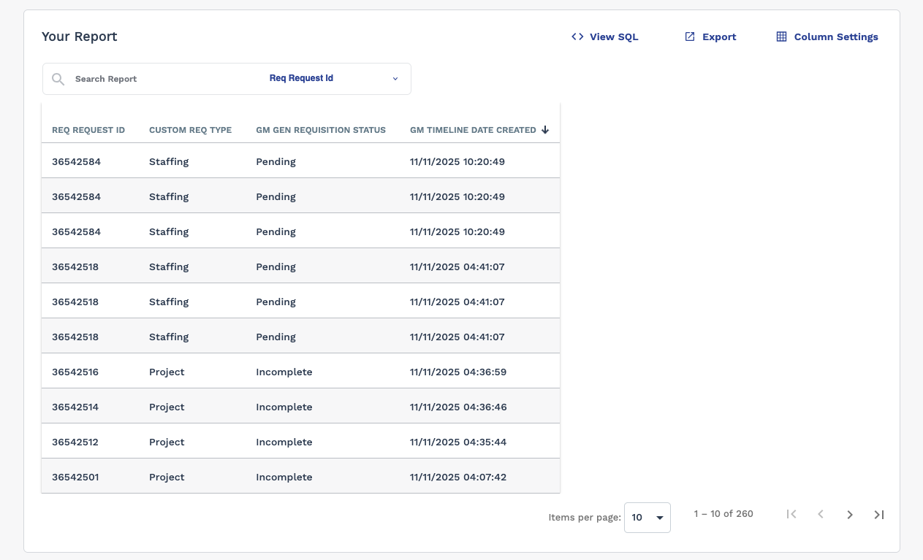Sort by Custom Req Type column header
The image size is (923, 560).
[x=190, y=130]
